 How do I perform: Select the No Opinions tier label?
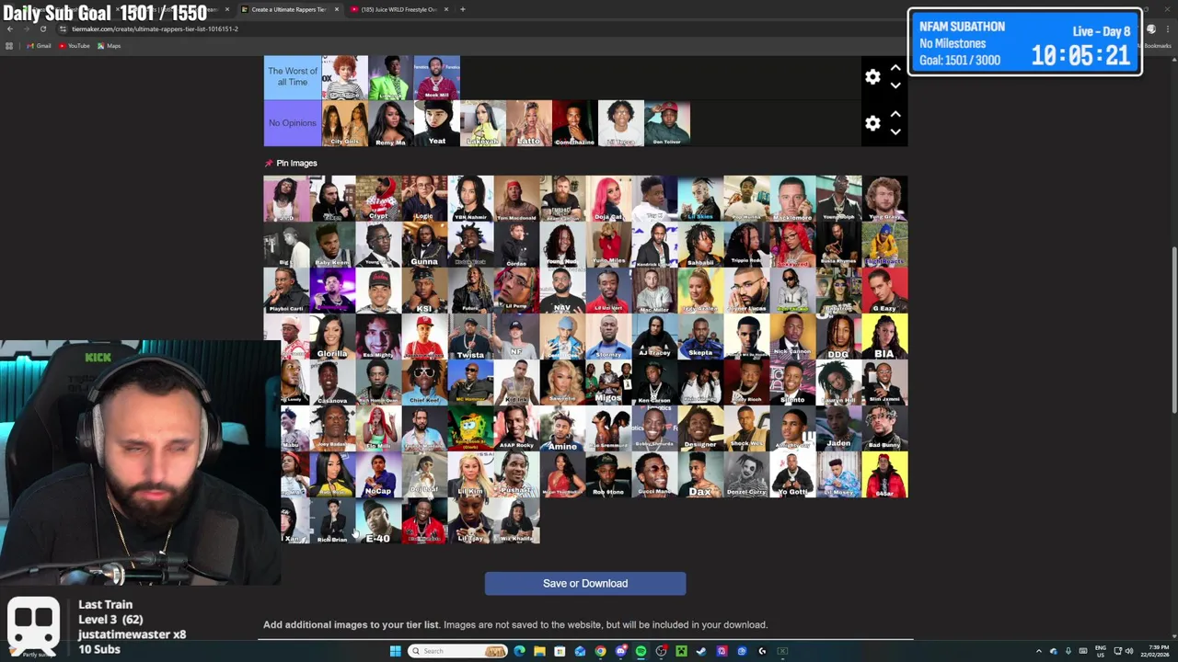click(x=293, y=123)
